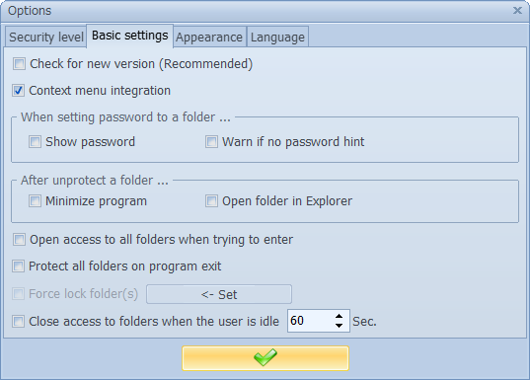
Task: Decrease idle seconds with the down arrow
Action: click(x=339, y=326)
